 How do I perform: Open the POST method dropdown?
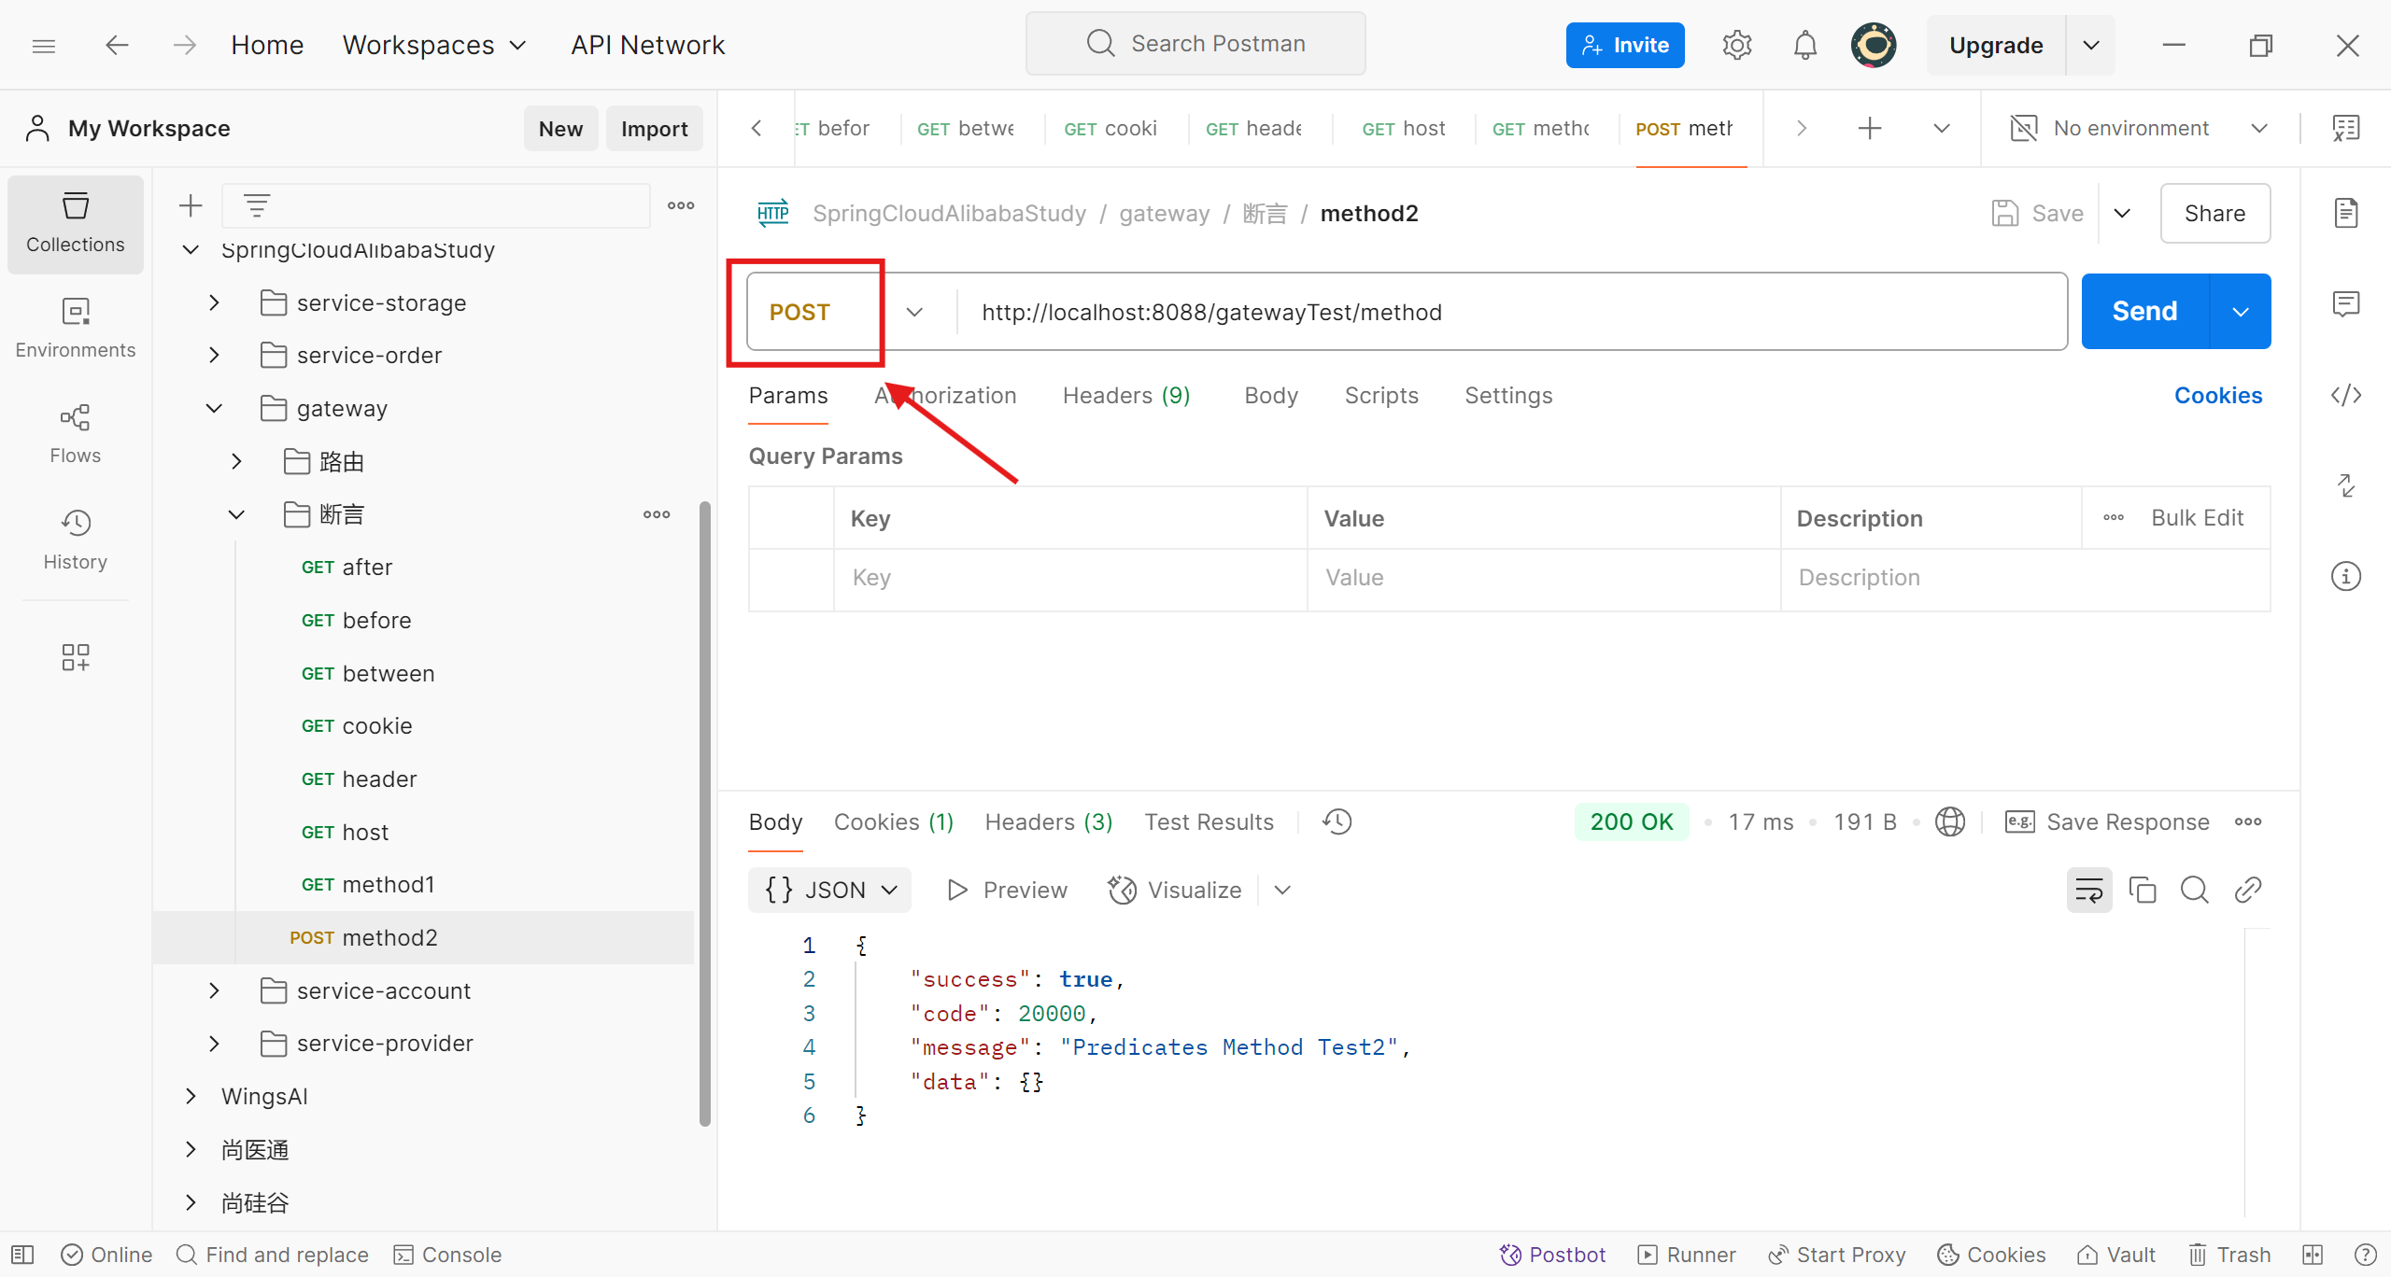(913, 312)
